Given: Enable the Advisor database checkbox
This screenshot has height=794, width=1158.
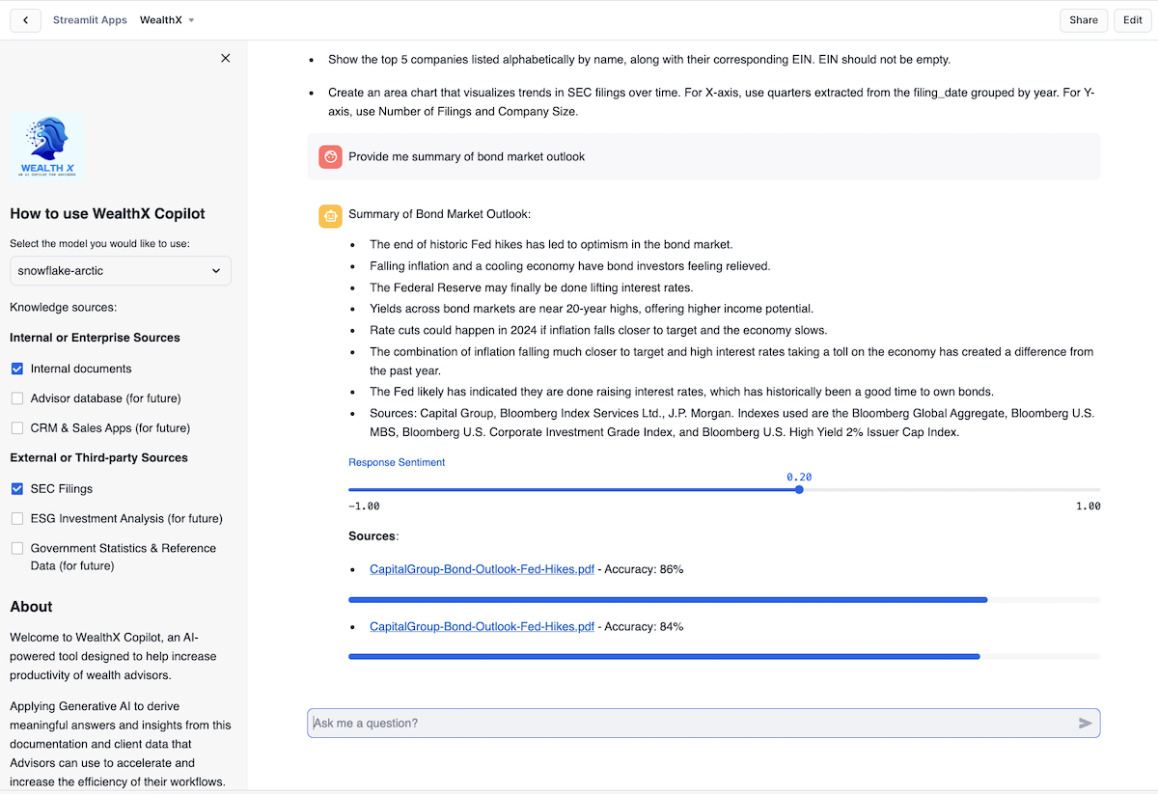Looking at the screenshot, I should (x=17, y=398).
